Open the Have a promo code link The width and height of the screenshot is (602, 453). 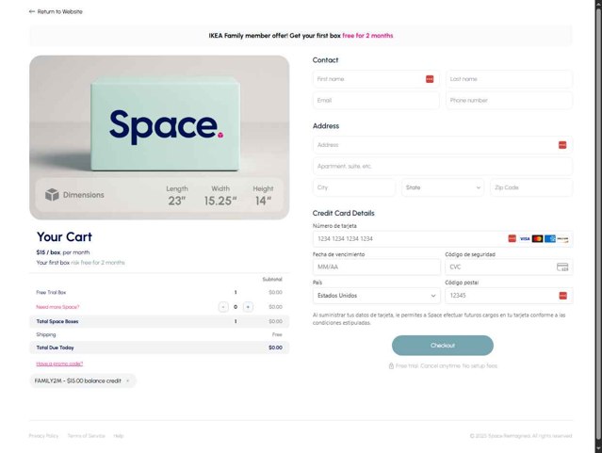59,364
